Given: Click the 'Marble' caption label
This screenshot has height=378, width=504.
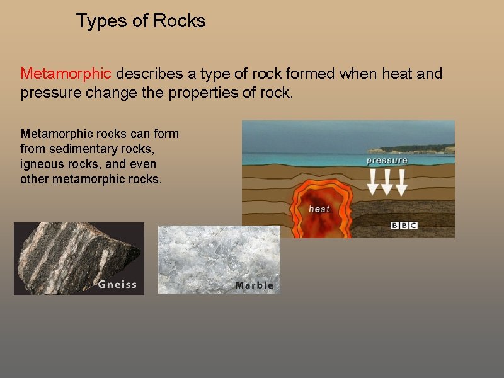Looking at the screenshot, I should (x=255, y=285).
